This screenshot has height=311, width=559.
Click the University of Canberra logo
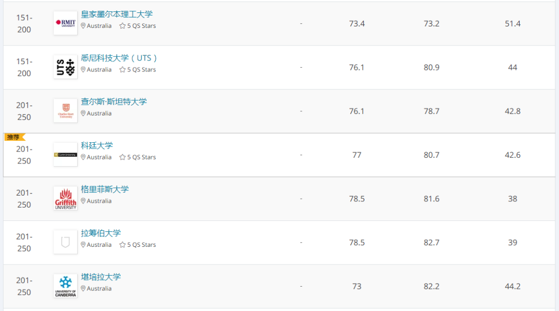pos(65,286)
